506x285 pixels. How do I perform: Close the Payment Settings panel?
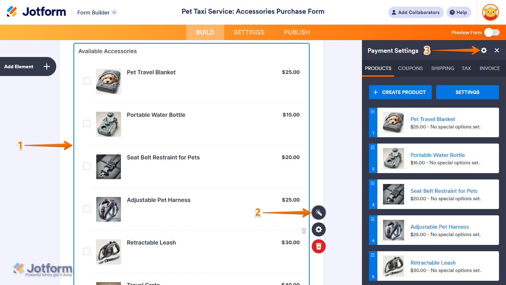497,50
